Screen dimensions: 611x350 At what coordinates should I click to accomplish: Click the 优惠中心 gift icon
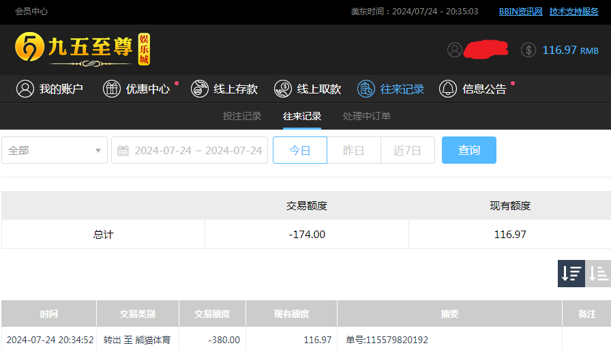112,89
